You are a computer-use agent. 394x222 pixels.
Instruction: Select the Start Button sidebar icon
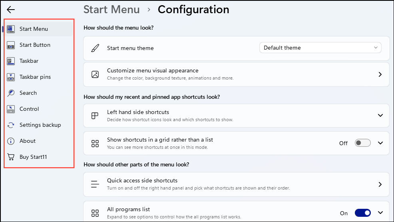tap(11, 45)
